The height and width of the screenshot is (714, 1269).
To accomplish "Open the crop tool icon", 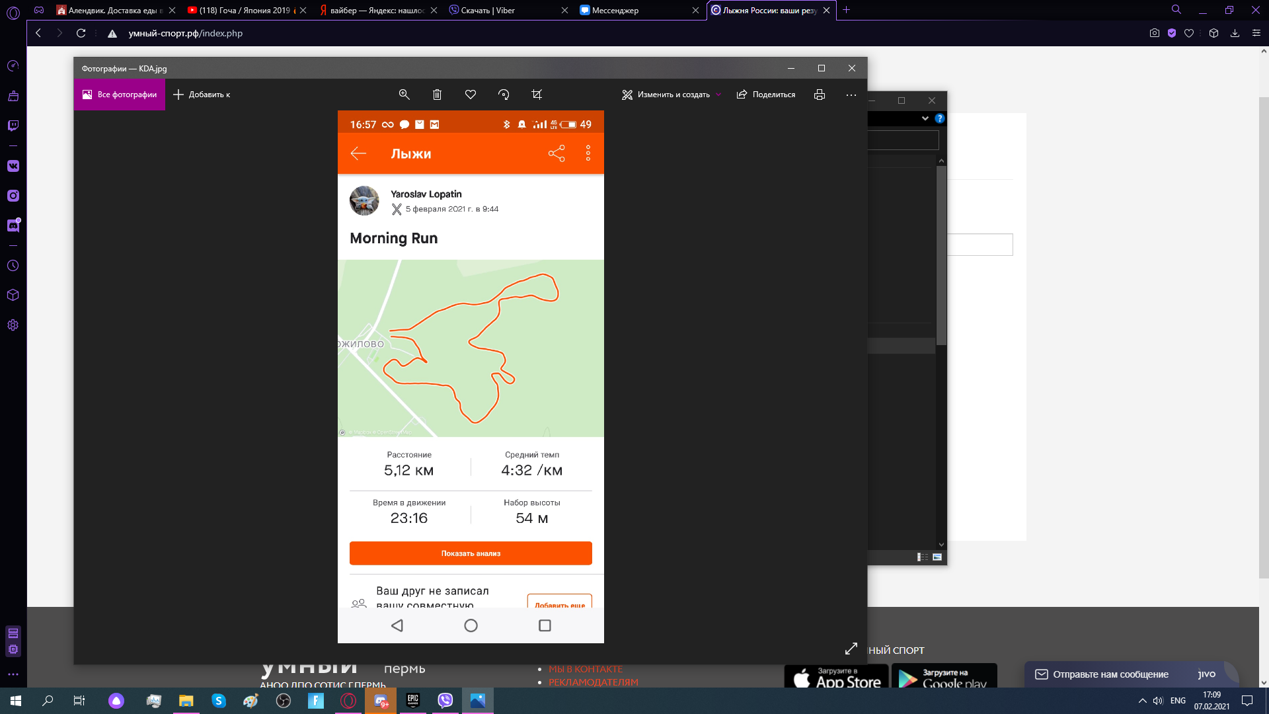I will click(537, 95).
